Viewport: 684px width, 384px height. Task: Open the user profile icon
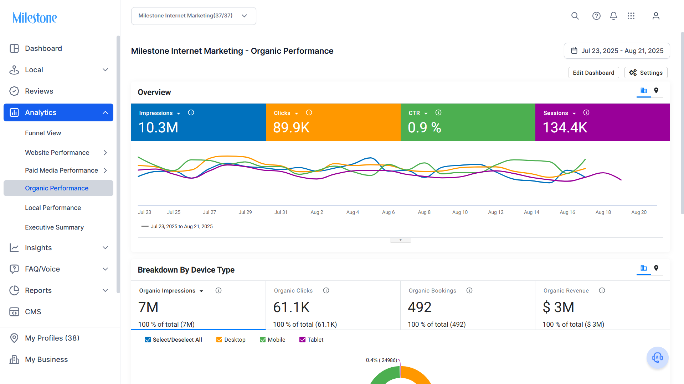point(656,16)
